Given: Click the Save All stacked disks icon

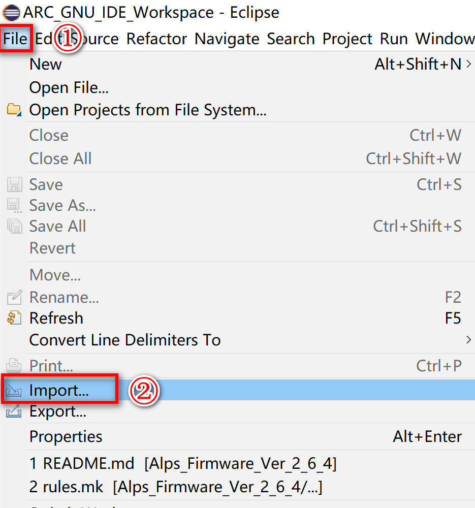Looking at the screenshot, I should coord(14,226).
